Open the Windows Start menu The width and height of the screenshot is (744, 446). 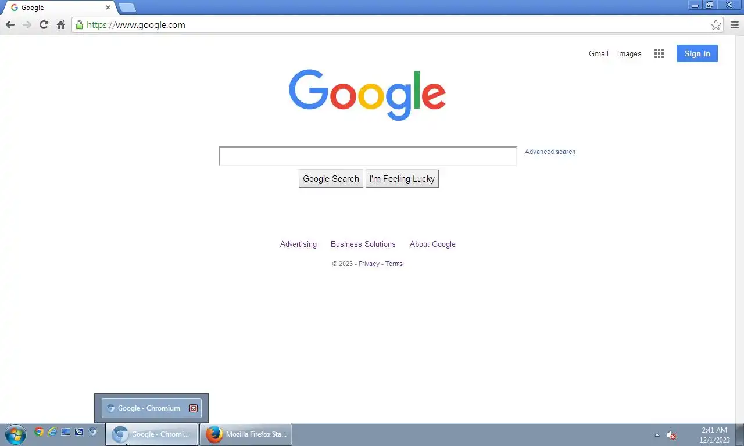[x=15, y=434]
